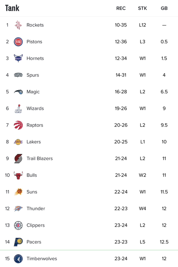178x267 pixels.
Task: Open the Thunder team name link
Action: point(36,209)
